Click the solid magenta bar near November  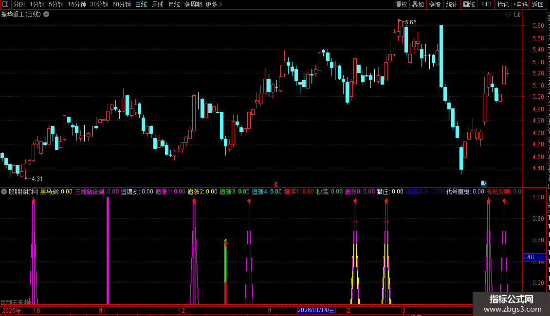tap(108, 250)
